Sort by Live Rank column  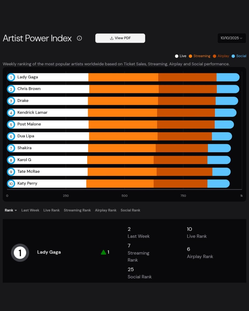[x=51, y=210]
